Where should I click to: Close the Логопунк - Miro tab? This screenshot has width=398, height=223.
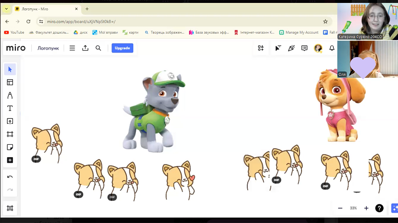[77, 9]
